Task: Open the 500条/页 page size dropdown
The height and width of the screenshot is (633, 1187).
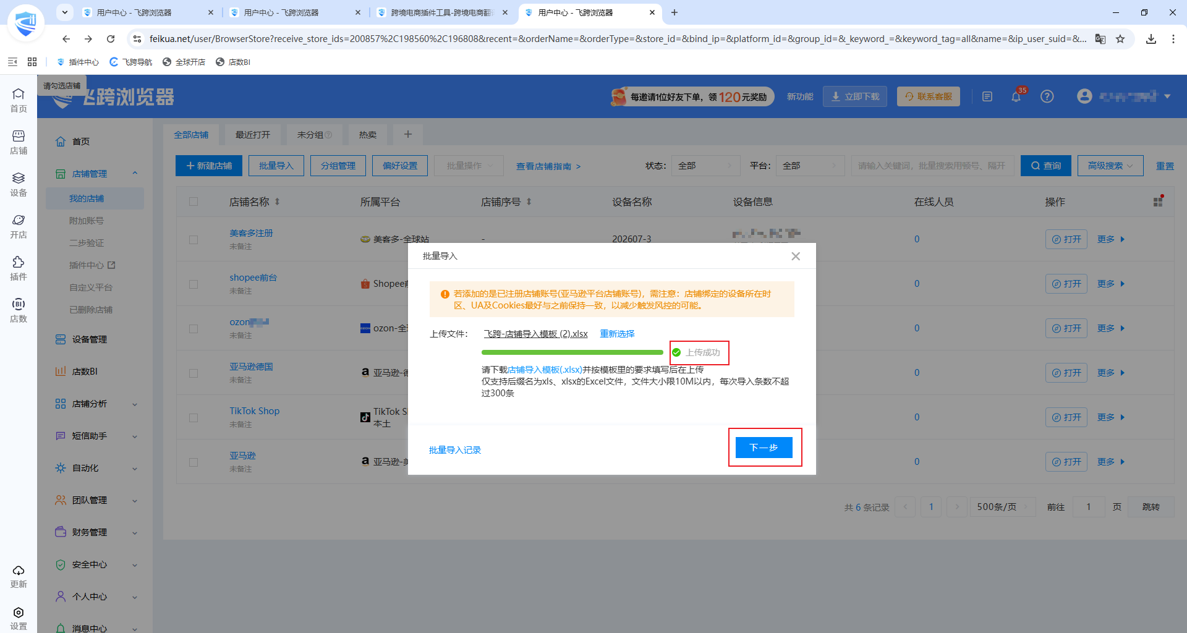Action: [x=1002, y=507]
